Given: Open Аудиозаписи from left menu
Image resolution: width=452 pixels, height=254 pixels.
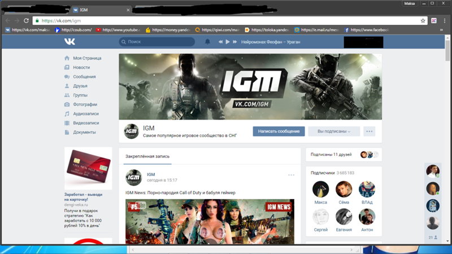Looking at the screenshot, I should (x=86, y=114).
